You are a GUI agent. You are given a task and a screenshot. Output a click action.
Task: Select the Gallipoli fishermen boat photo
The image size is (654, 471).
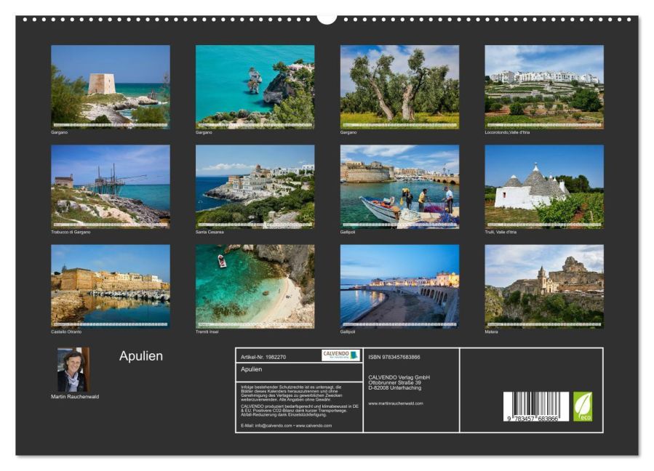(x=399, y=186)
